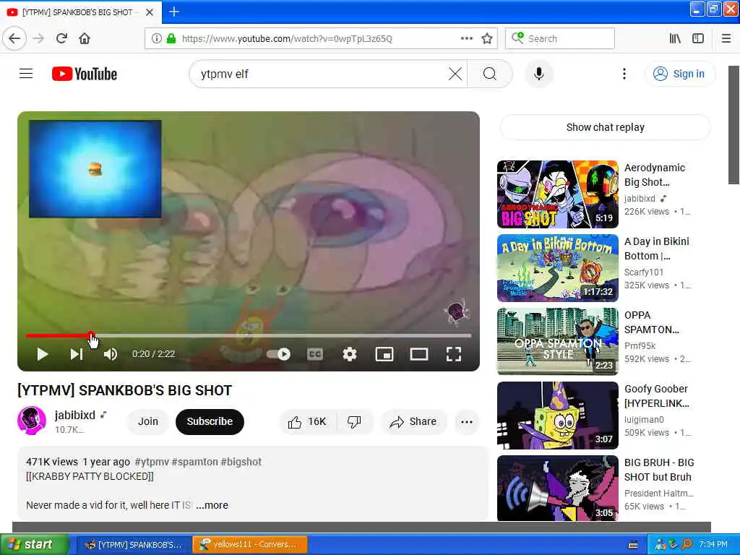The width and height of the screenshot is (740, 555).
Task: Open the on-screen keyboard tray icon
Action: [x=633, y=545]
